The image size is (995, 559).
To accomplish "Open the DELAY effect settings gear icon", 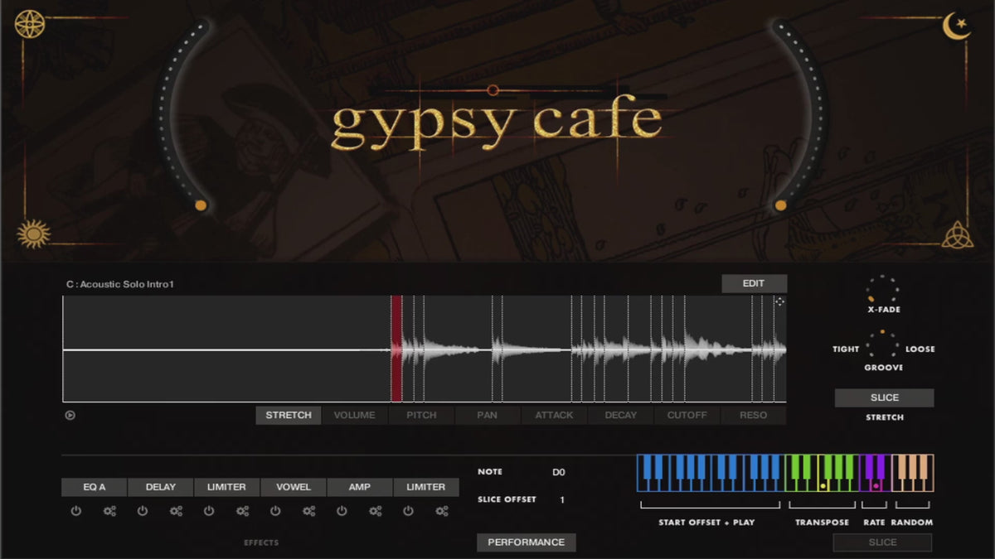I will click(x=176, y=511).
